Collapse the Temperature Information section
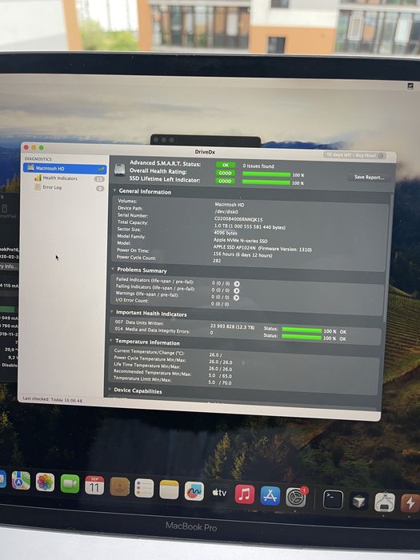This screenshot has width=420, height=560. pyautogui.click(x=111, y=341)
